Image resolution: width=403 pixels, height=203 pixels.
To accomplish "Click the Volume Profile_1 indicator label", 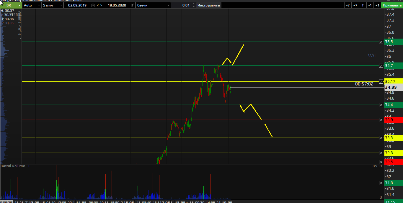I will pyautogui.click(x=20, y=25).
